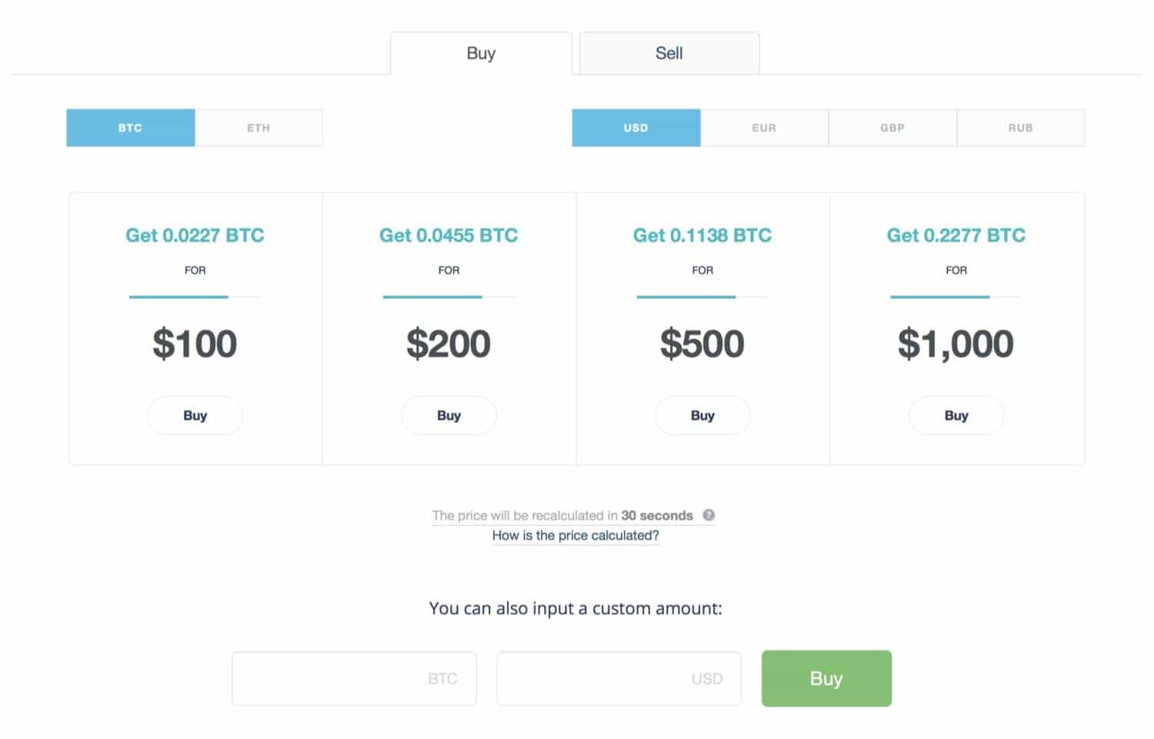The width and height of the screenshot is (1154, 739).
Task: Select BTC cryptocurrency option
Action: coord(130,128)
